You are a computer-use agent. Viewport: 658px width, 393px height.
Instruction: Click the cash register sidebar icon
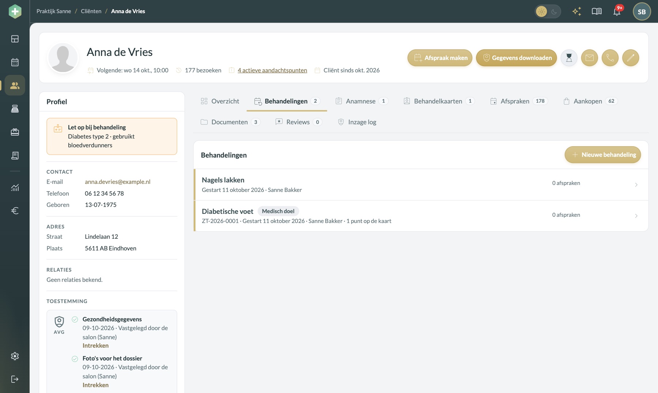pos(15,109)
